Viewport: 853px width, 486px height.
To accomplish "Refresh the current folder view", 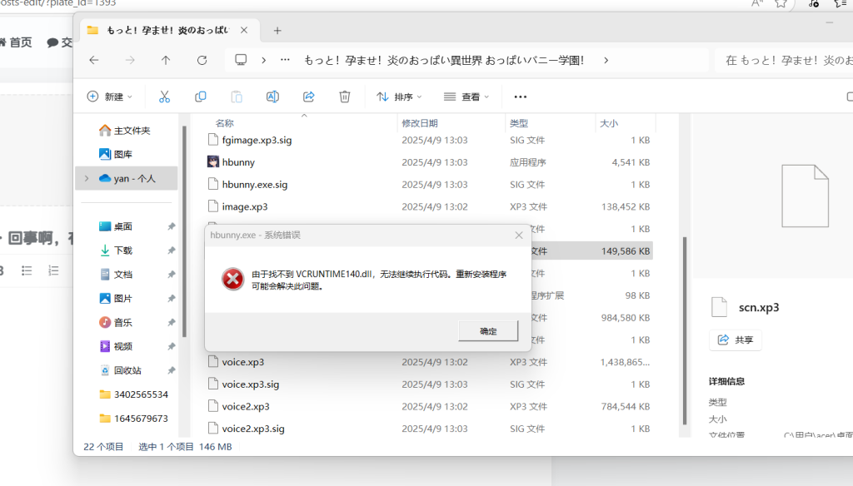I will [202, 60].
